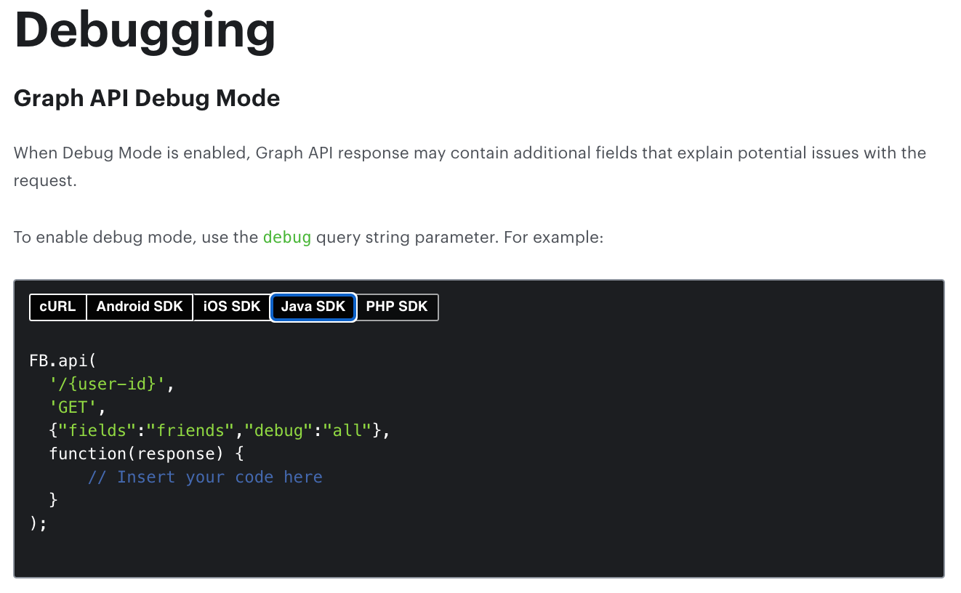Follow the green debug link
The height and width of the screenshot is (593, 961).
pos(287,237)
